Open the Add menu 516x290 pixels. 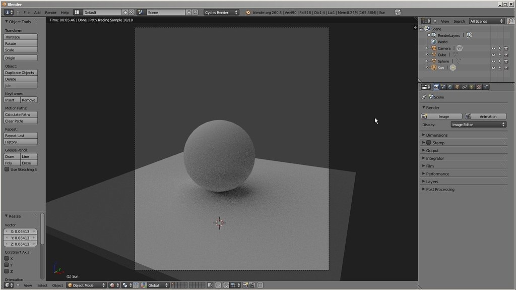coord(37,13)
